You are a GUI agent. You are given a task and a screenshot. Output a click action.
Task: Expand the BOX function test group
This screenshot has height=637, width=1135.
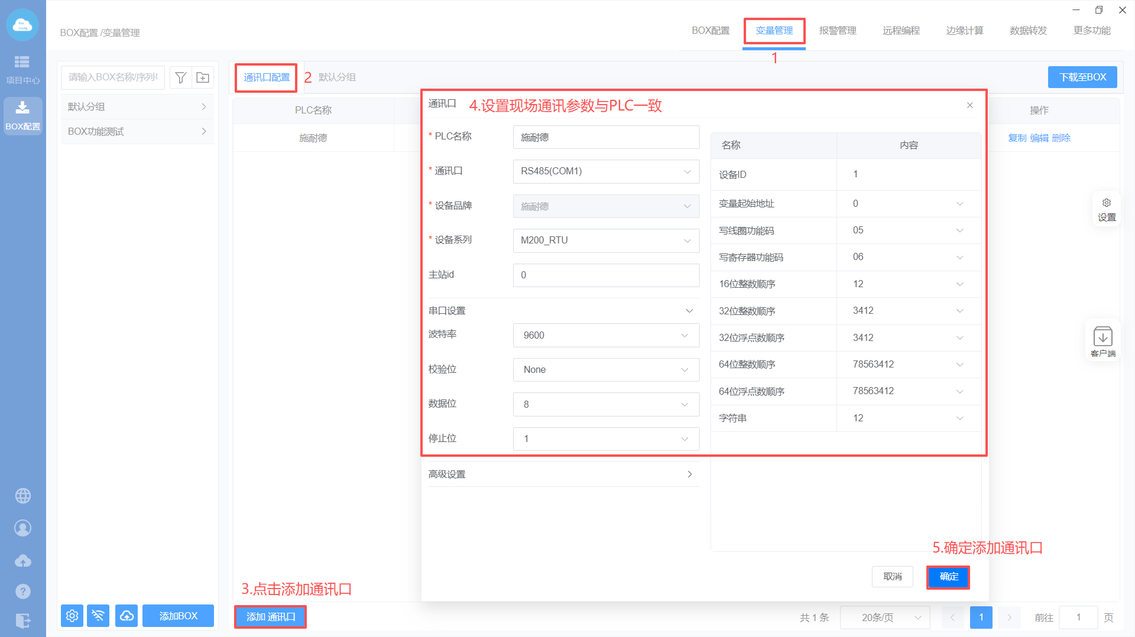click(x=137, y=132)
